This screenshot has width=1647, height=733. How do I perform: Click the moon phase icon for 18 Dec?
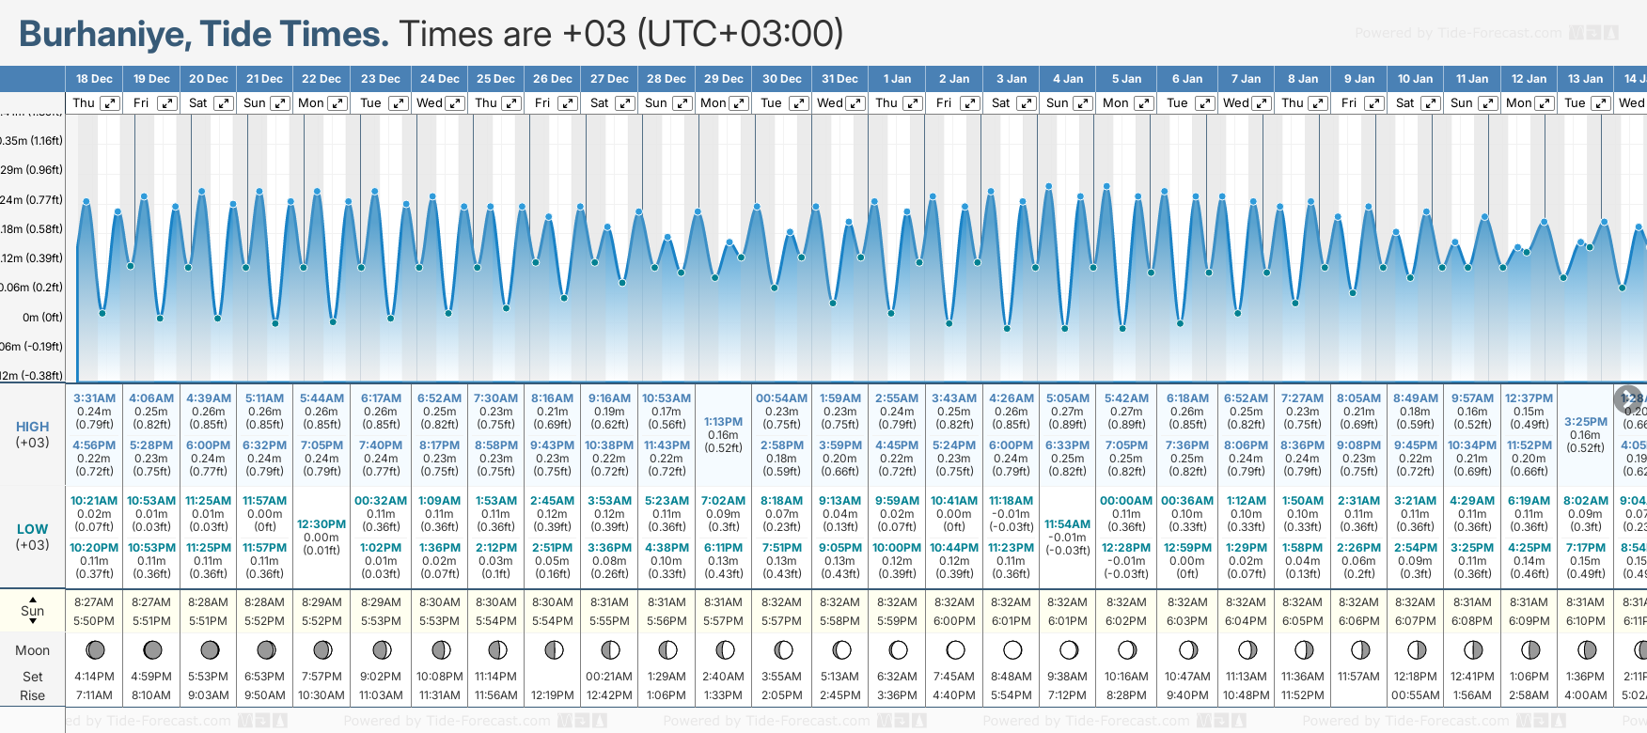[95, 649]
